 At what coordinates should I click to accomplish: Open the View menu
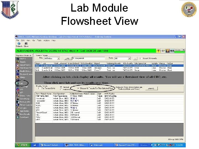[x=28, y=40]
